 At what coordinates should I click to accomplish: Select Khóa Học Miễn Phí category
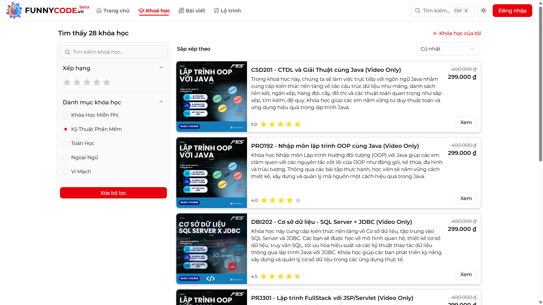pyautogui.click(x=66, y=115)
